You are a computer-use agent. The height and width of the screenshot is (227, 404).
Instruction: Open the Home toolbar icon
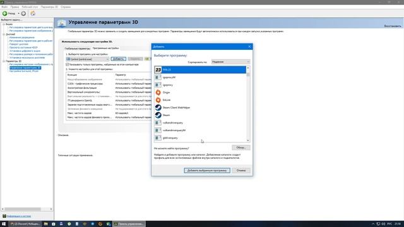click(33, 13)
